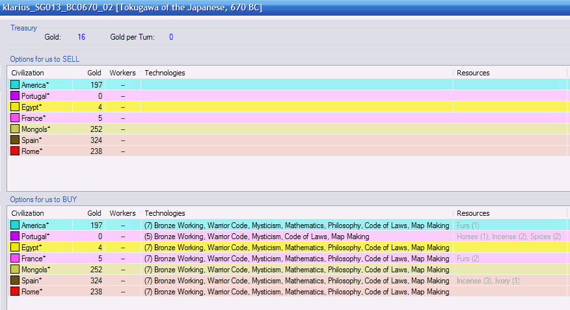This screenshot has width=570, height=310.
Task: Click Portugal color swatch in SELL list
Action: tap(15, 96)
